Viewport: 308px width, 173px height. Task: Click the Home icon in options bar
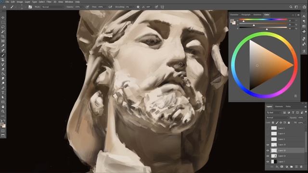[x=4, y=7]
